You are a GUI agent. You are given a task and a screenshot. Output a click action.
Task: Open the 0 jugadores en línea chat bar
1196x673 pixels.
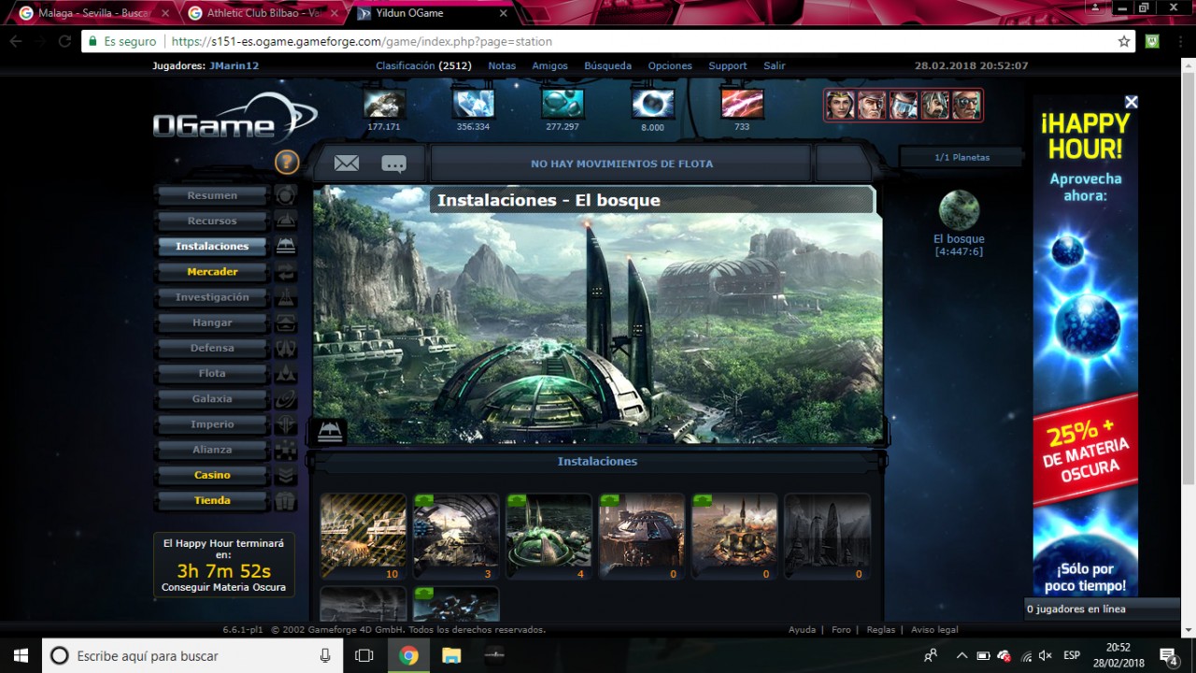1103,609
